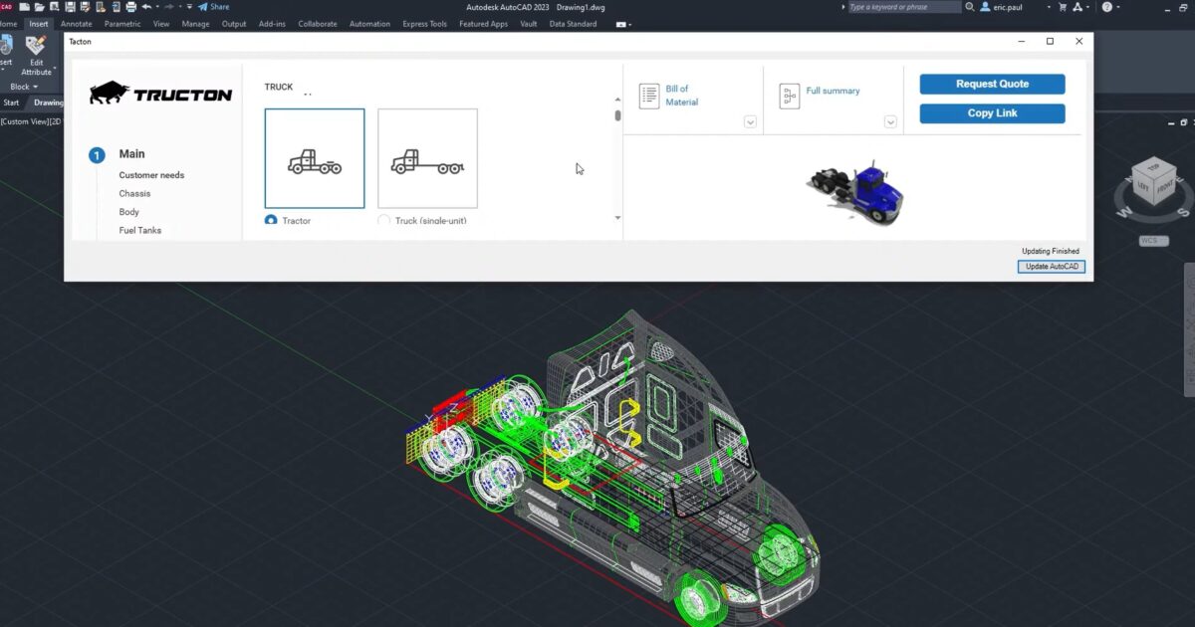Click the search magnifier icon in title bar

tap(970, 7)
